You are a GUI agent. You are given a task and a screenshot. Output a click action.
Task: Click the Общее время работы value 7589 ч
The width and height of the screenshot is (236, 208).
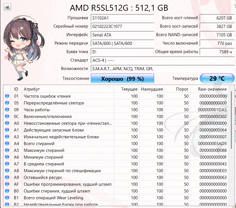click(x=216, y=52)
